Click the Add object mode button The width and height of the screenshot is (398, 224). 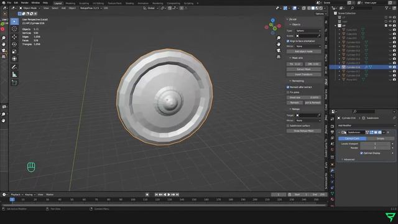(304, 52)
